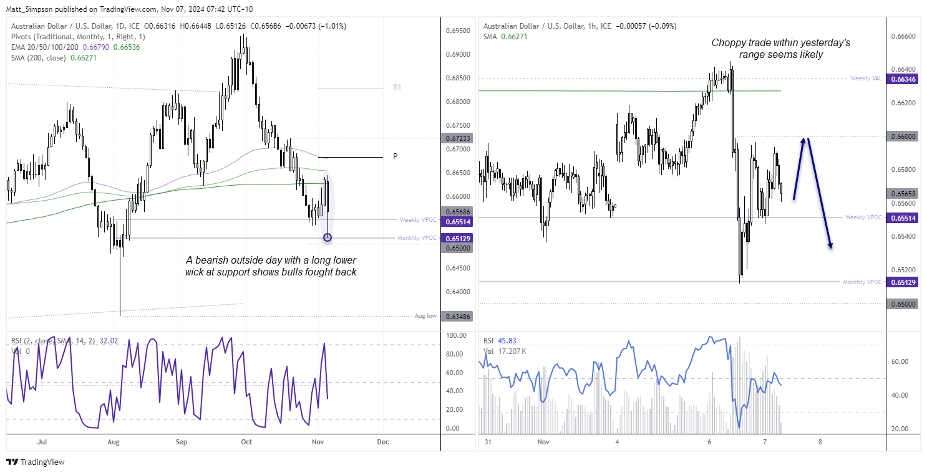Click the 0.65800 tick on the 1h price axis
The height and width of the screenshot is (473, 927).
903,170
